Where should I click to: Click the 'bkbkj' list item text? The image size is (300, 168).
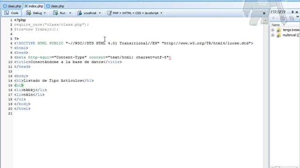click(x=29, y=90)
